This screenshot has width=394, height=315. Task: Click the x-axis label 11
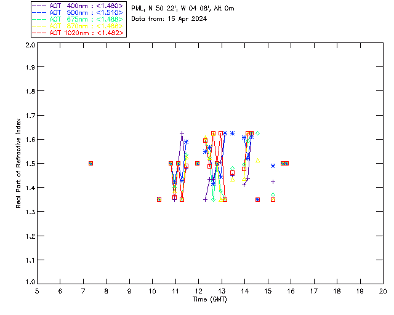(175, 291)
